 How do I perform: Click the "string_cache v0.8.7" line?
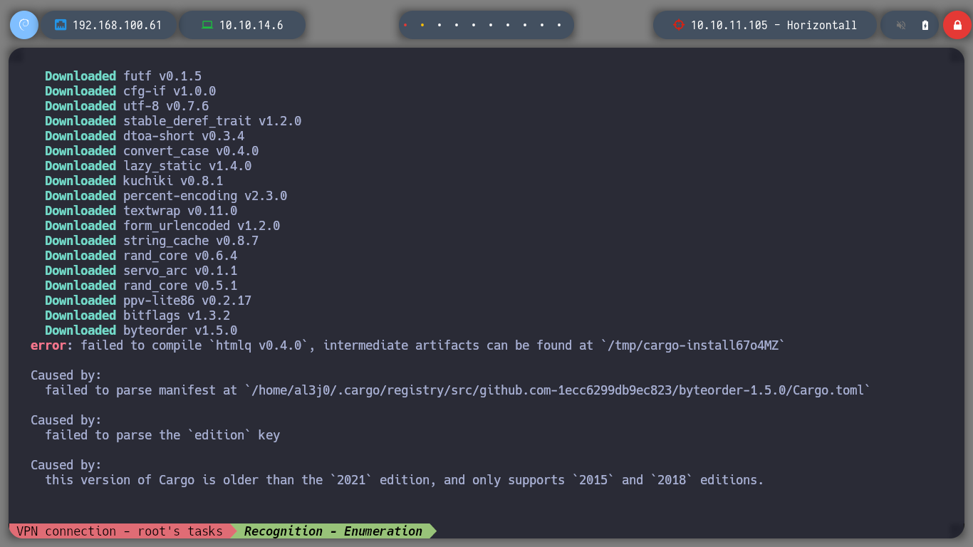(191, 241)
